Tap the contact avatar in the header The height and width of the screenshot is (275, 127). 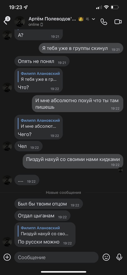pyautogui.click(x=20, y=21)
